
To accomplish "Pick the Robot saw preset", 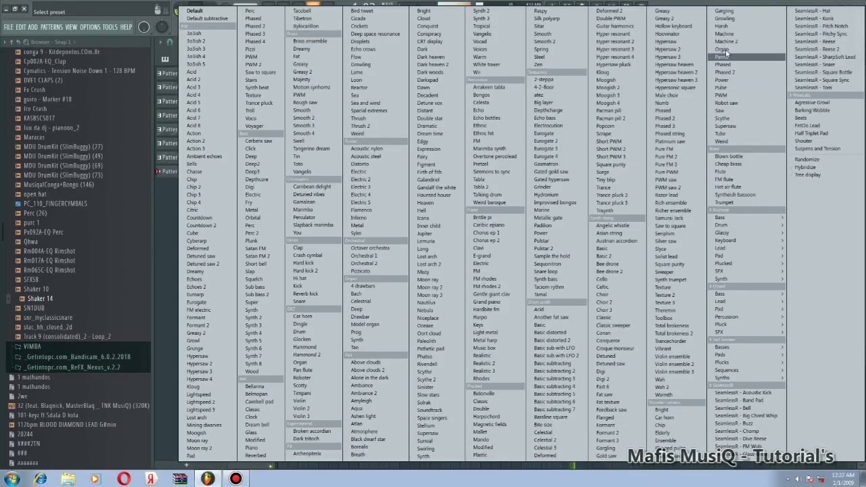I will point(727,103).
